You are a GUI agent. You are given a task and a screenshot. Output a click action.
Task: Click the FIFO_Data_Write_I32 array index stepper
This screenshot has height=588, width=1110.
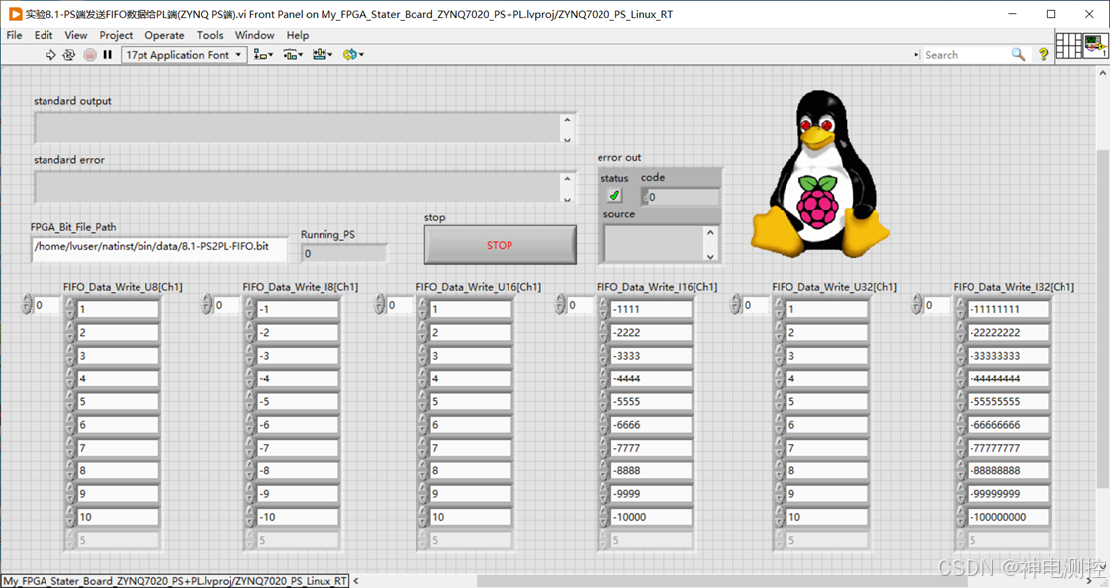(917, 304)
